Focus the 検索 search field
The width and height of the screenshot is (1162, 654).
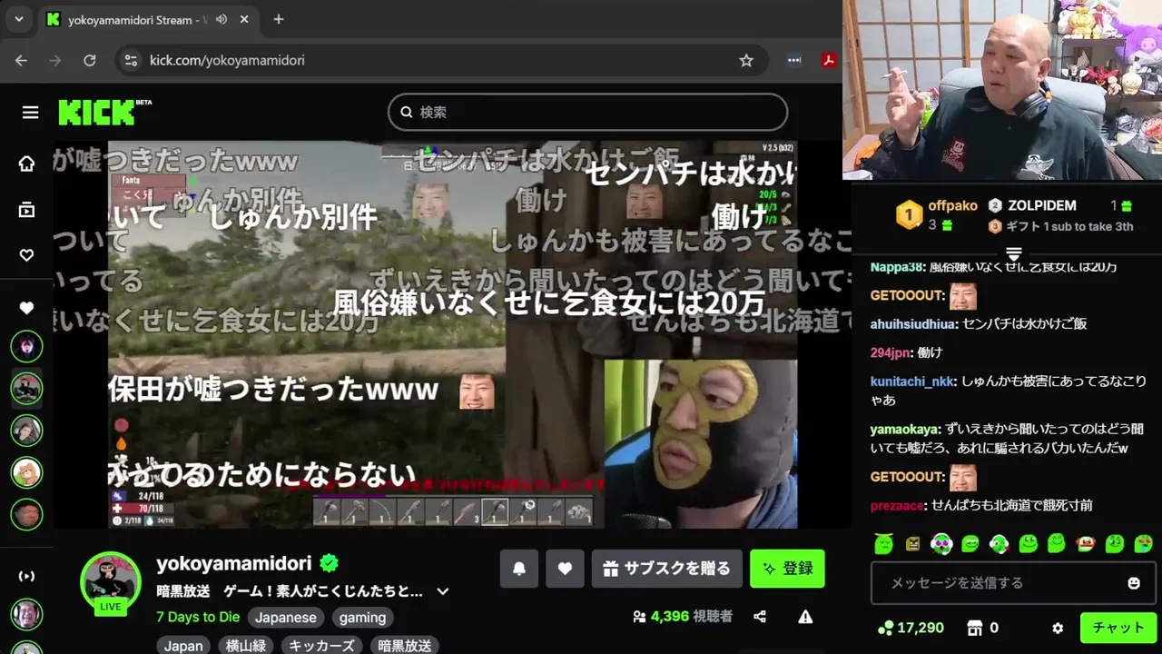(x=588, y=112)
